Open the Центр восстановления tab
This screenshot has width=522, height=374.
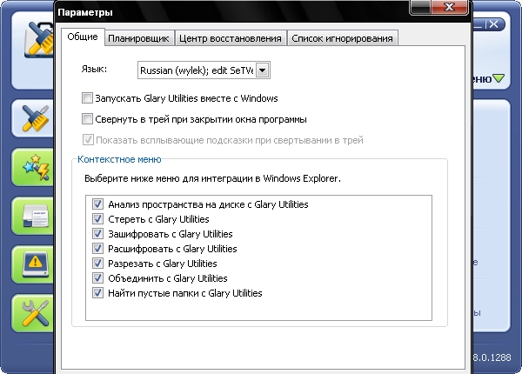pyautogui.click(x=230, y=38)
